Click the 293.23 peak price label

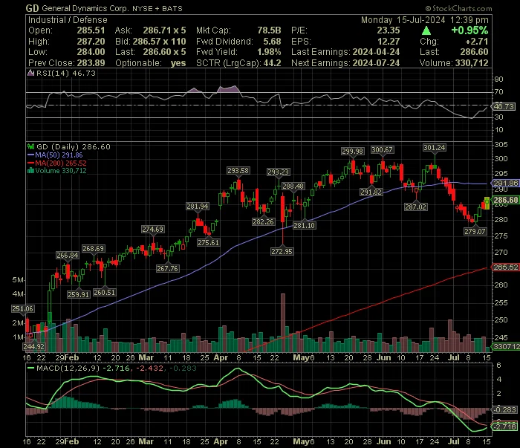pyautogui.click(x=279, y=172)
